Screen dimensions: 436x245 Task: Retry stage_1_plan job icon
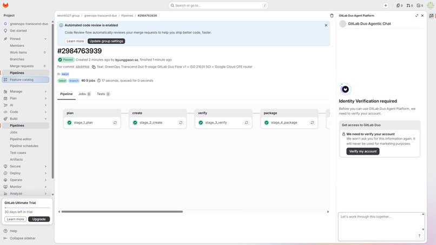[115, 123]
